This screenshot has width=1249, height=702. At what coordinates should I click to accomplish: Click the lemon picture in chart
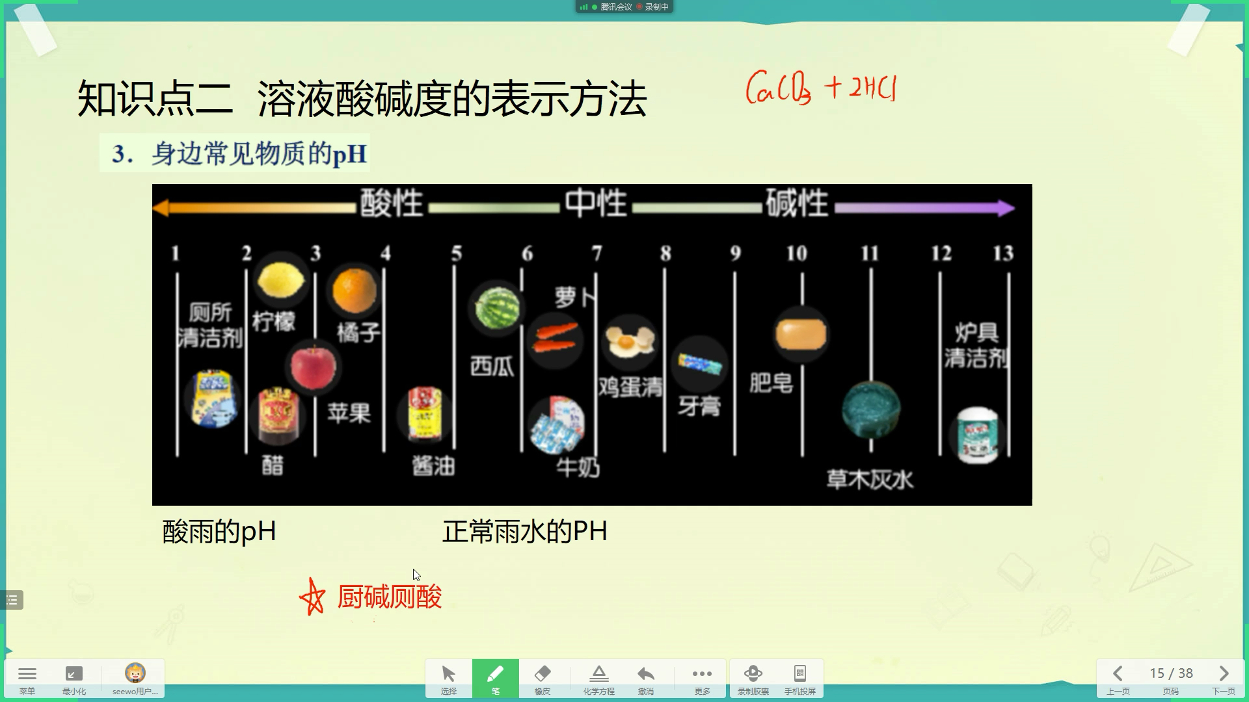point(281,281)
